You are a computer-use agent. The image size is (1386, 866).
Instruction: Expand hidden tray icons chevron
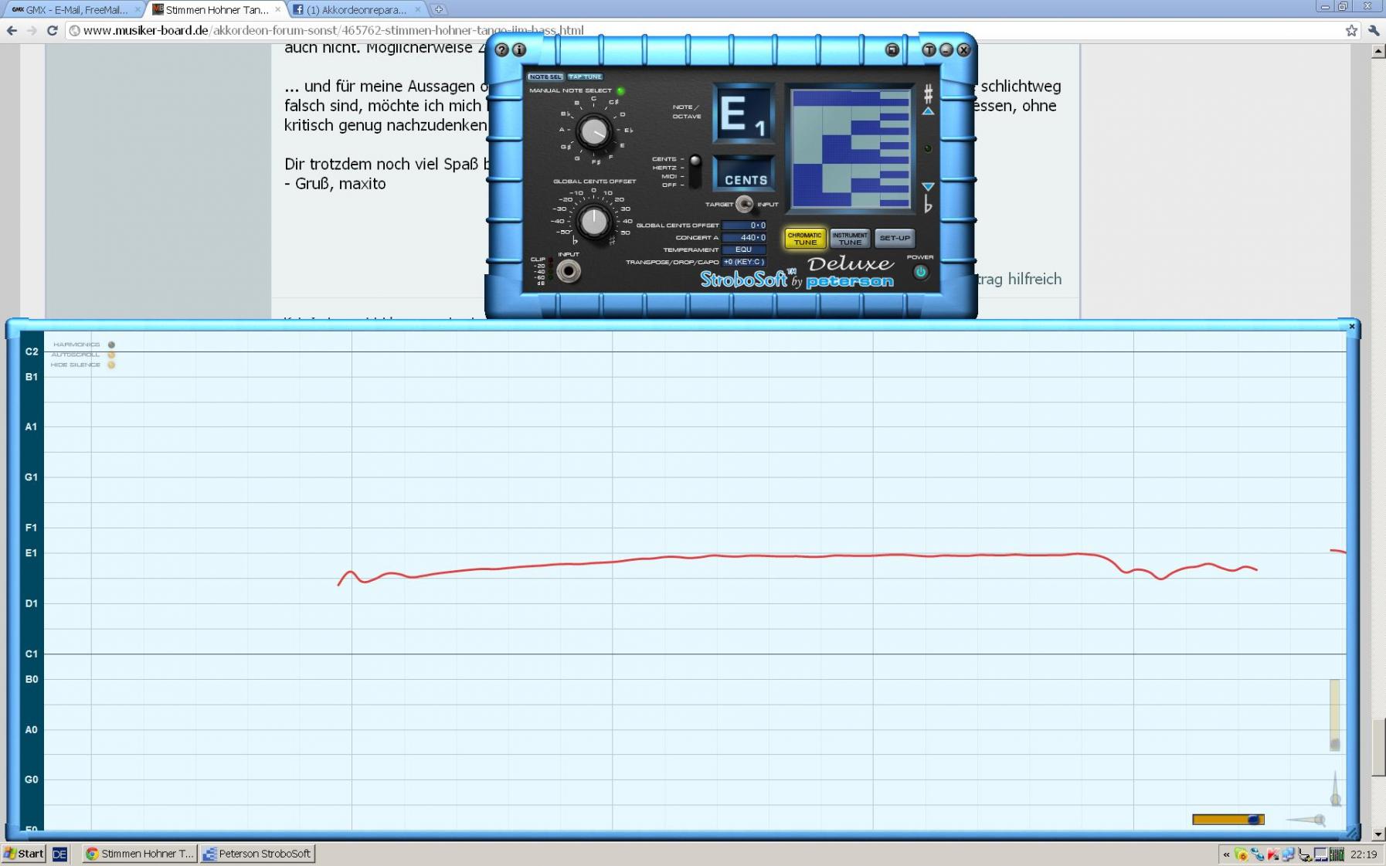click(1226, 854)
